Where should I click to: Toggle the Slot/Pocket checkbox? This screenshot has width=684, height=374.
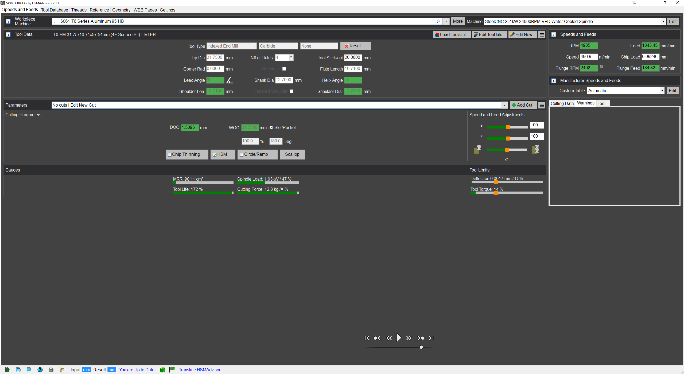pos(271,128)
